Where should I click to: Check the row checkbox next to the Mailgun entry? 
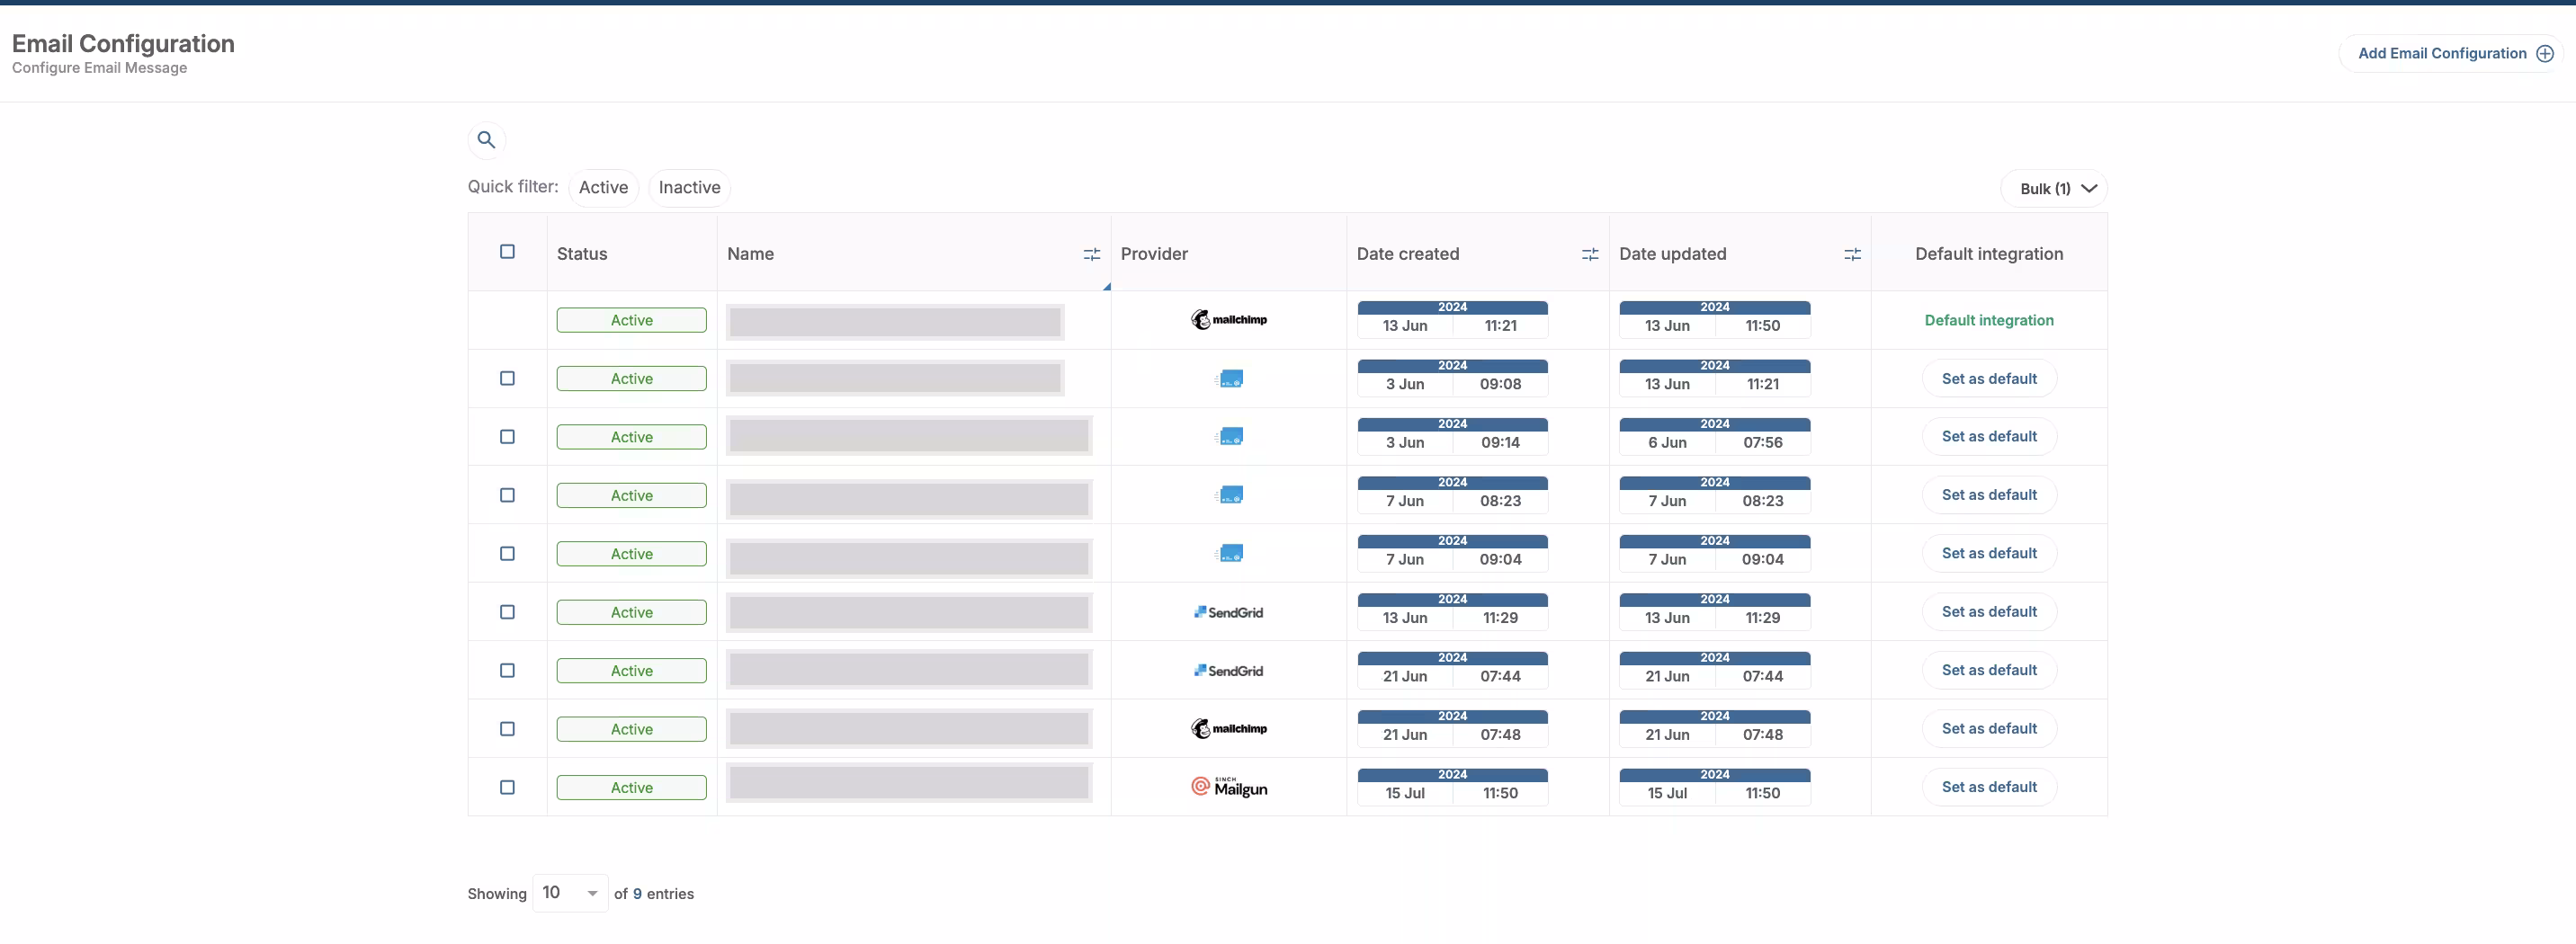(507, 788)
